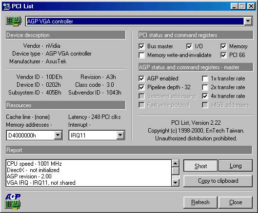
Task: Check the 1x transfer rate box
Action: (x=205, y=78)
